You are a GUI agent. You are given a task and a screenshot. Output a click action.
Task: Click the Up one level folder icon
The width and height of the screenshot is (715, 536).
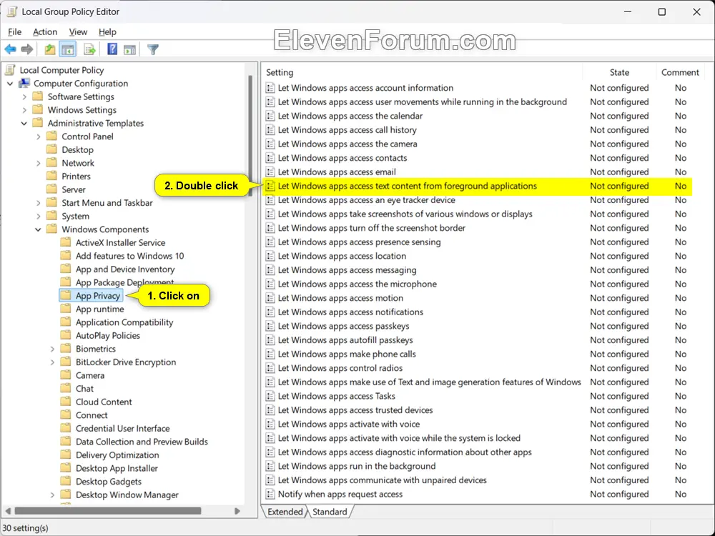click(x=50, y=49)
